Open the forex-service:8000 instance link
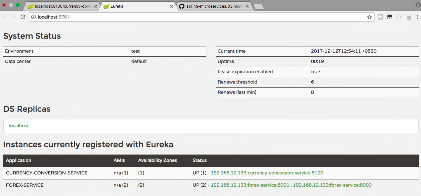This screenshot has height=196, width=421. tap(332, 185)
